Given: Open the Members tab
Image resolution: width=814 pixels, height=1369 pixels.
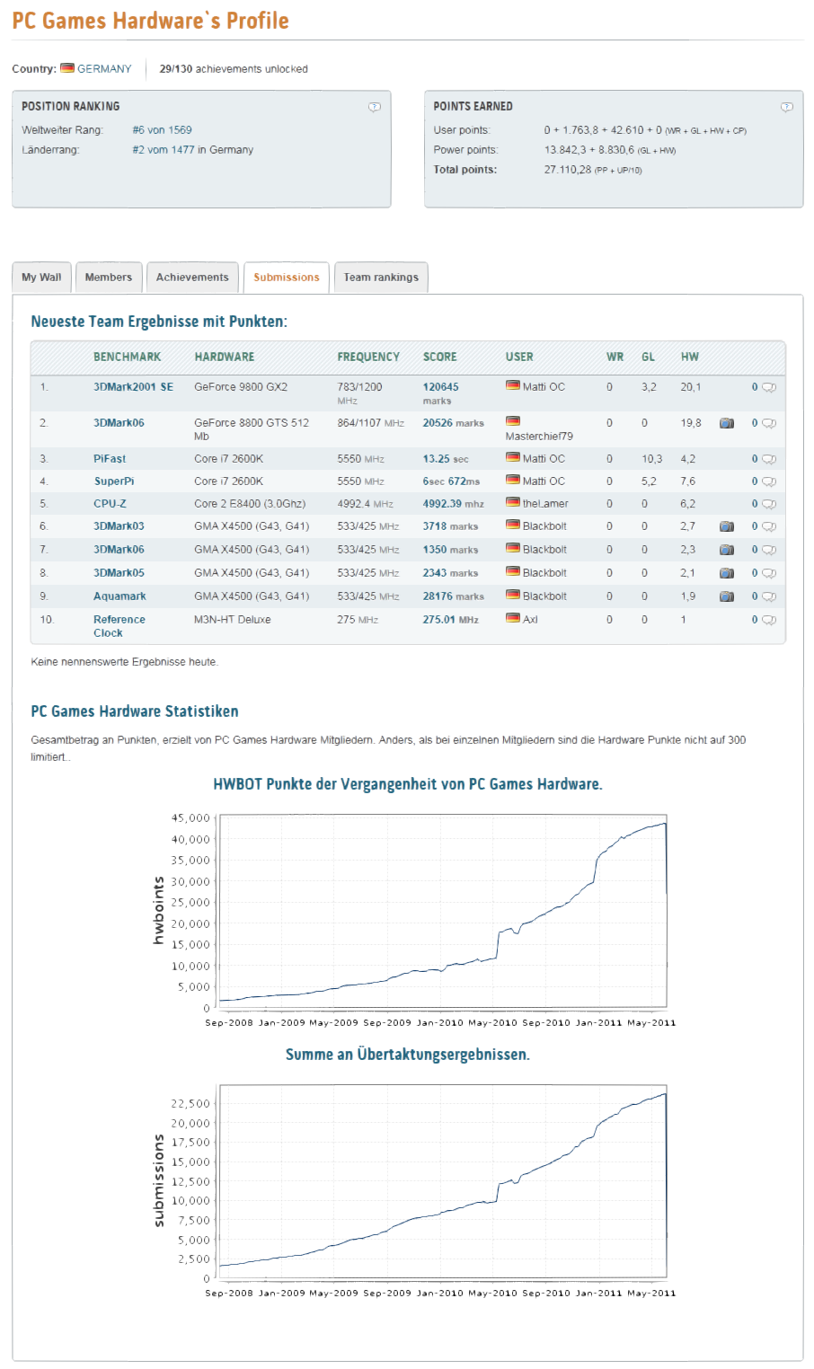Looking at the screenshot, I should pyautogui.click(x=109, y=278).
